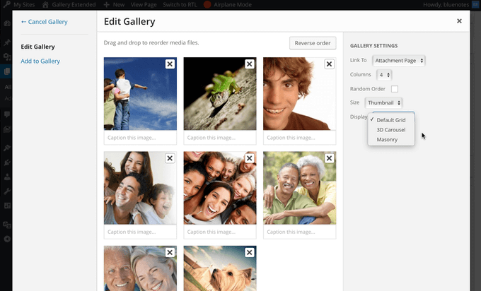Remove the curly-haired teen boy image
This screenshot has width=481, height=291.
(x=329, y=64)
